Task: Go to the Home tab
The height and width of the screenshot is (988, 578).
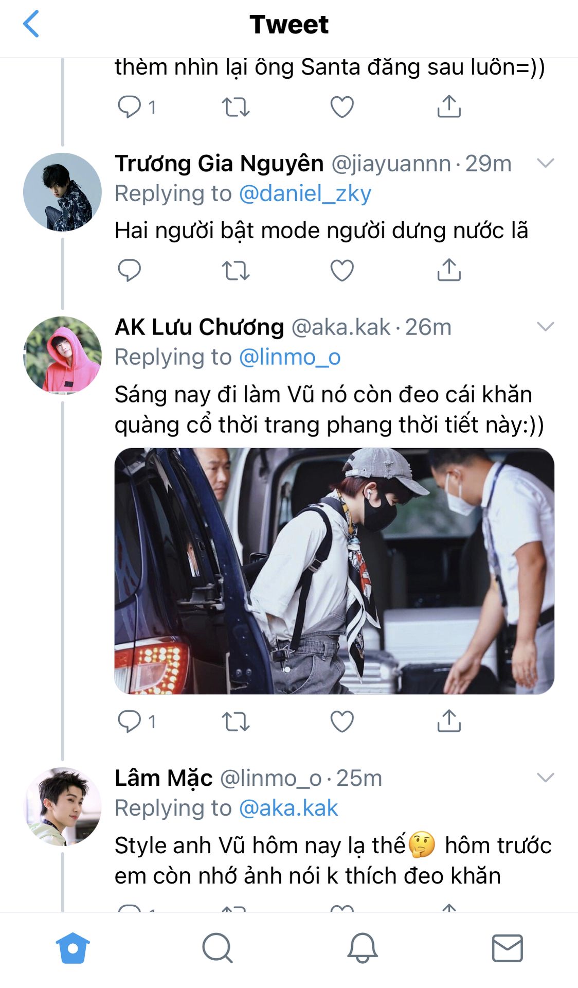Action: 73,948
